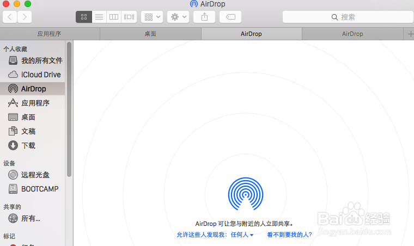Click the downloads arrow icon
414x246 pixels.
pos(13,145)
